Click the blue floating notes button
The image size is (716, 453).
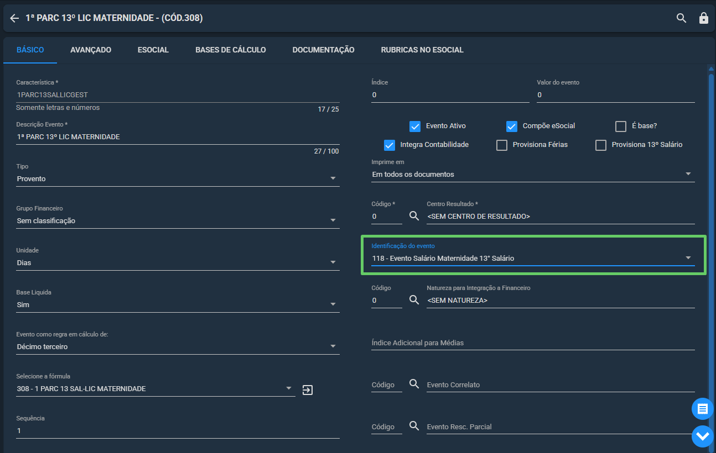[x=703, y=409]
